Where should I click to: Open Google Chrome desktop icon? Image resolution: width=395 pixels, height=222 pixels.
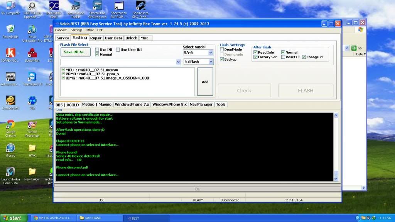pos(10,129)
